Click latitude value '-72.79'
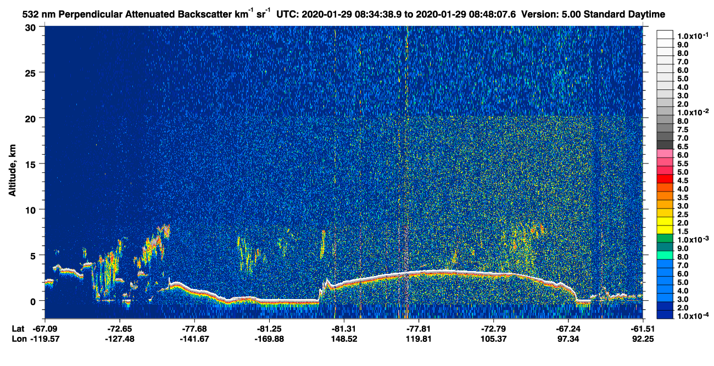This screenshot has width=714, height=366. click(x=493, y=328)
